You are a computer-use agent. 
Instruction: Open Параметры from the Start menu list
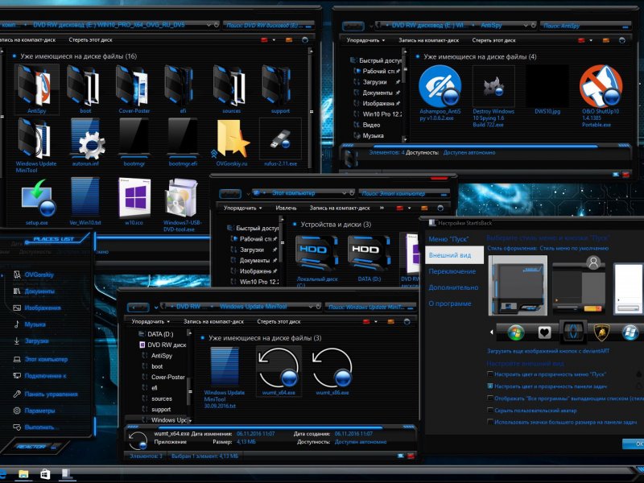pyautogui.click(x=34, y=411)
